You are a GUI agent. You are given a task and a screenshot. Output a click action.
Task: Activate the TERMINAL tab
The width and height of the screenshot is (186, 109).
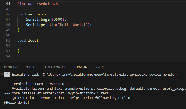pos(81,67)
